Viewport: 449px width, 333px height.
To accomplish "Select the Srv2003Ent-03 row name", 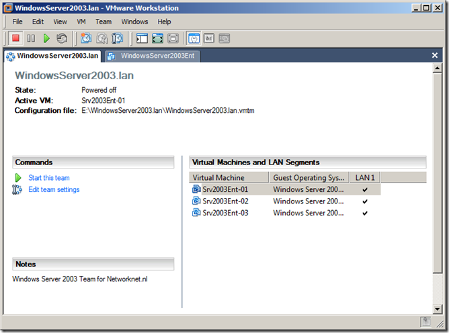I will (x=225, y=213).
